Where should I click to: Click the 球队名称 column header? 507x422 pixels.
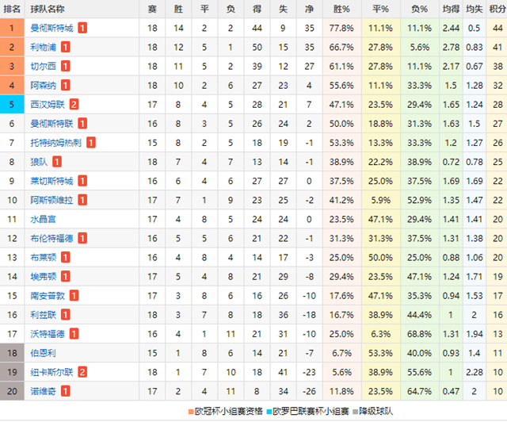(48, 9)
